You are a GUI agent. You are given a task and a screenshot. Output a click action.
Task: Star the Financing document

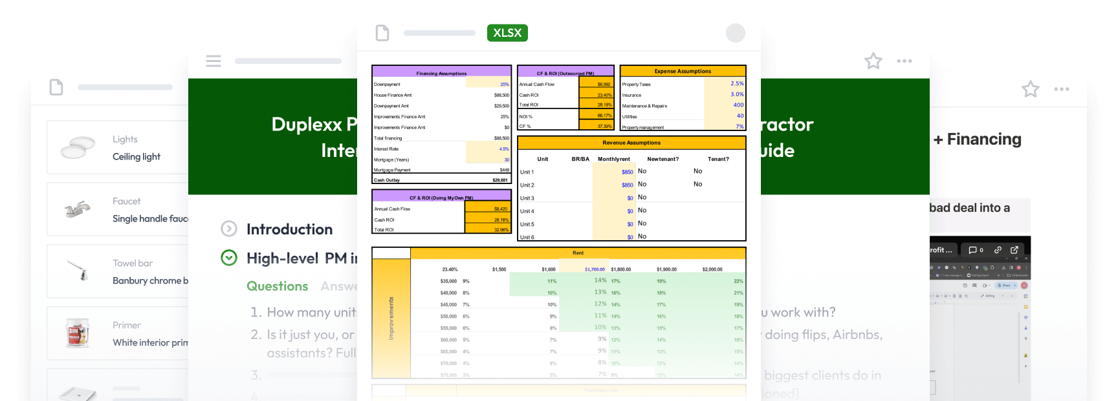(1030, 89)
